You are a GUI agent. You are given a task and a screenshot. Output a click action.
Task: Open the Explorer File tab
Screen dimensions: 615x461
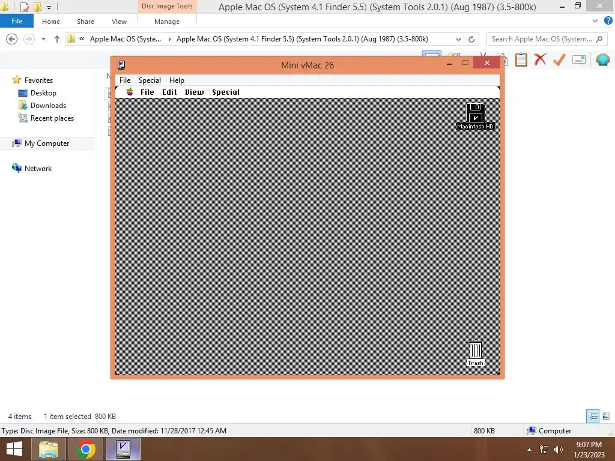(16, 21)
